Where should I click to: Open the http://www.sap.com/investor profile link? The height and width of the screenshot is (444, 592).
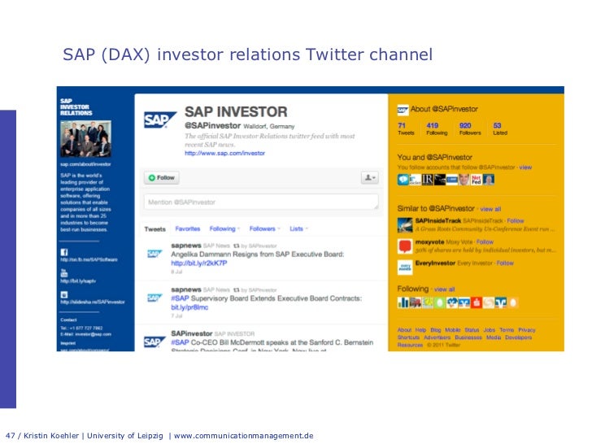click(x=224, y=153)
